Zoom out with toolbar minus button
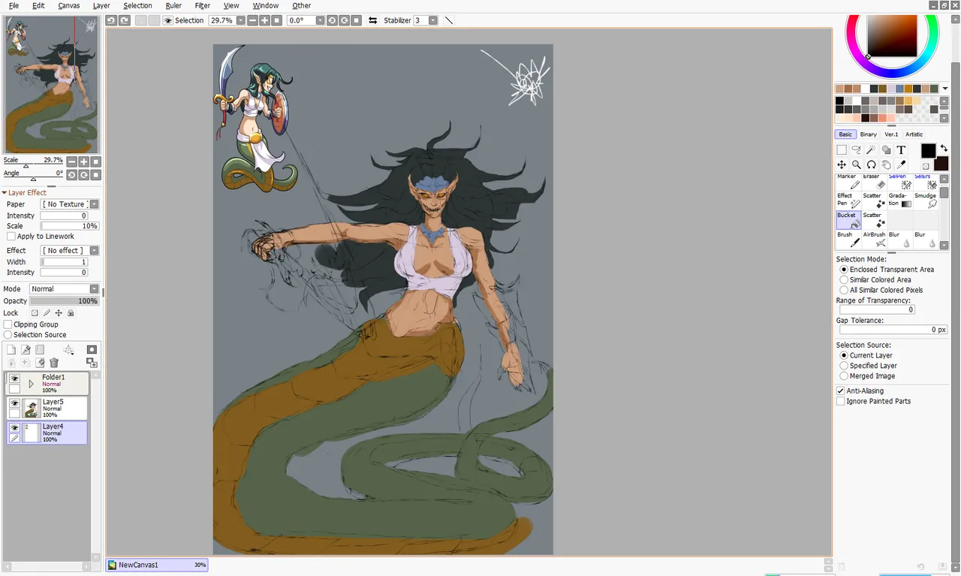 point(252,20)
